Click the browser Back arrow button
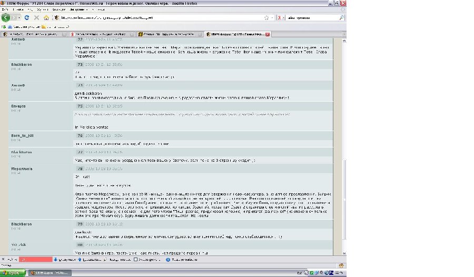This screenshot has width=474, height=277. (6, 17)
